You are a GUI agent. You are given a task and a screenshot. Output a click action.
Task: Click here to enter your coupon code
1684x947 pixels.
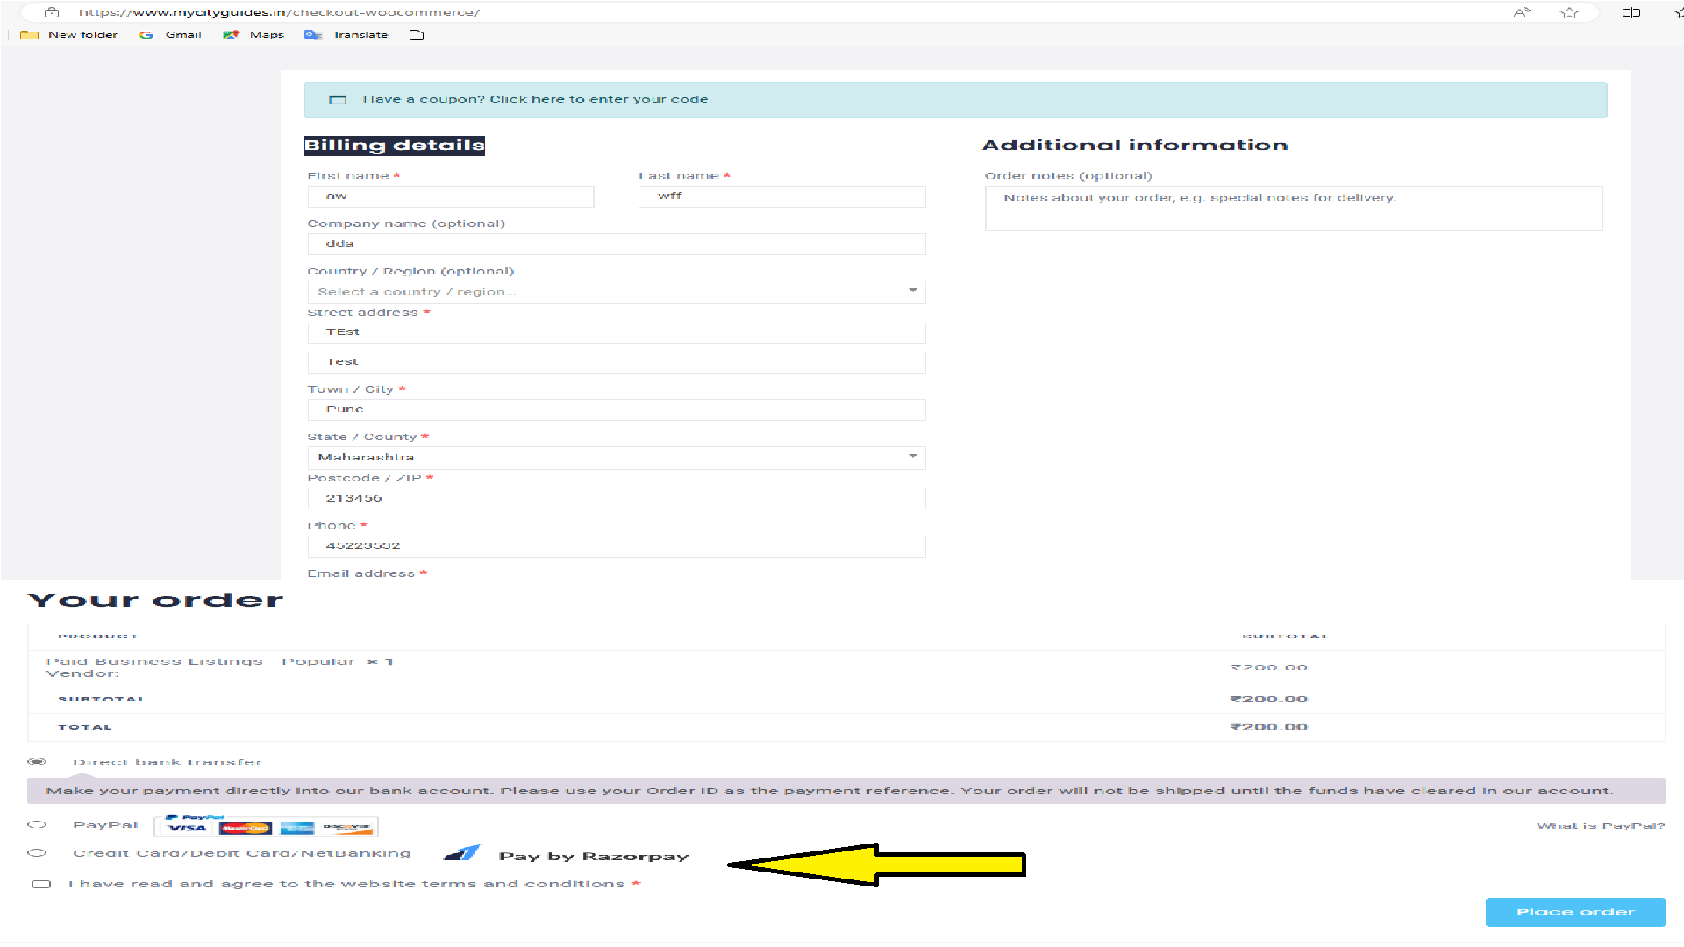click(x=598, y=100)
